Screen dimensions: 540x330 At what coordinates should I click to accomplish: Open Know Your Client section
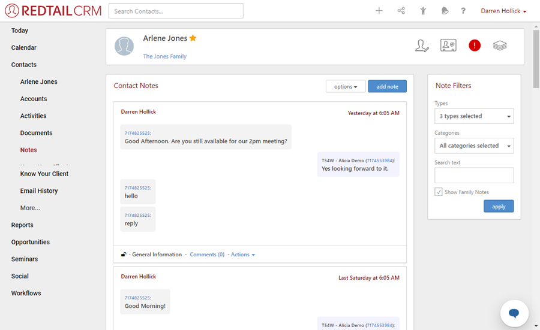(44, 174)
